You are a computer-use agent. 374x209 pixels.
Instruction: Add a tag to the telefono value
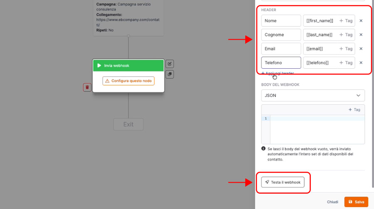pyautogui.click(x=346, y=62)
